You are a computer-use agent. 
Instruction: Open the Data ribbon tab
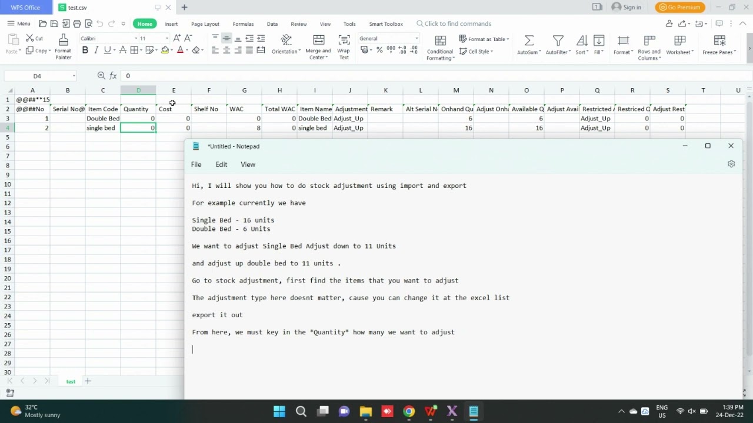tap(272, 23)
